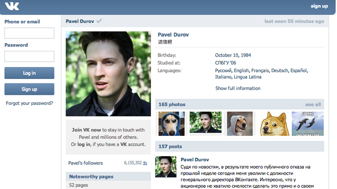Screen dimensions: 337x189
Task: Click the verified checkmark next to Pavel Durov
Action: [x=99, y=21]
